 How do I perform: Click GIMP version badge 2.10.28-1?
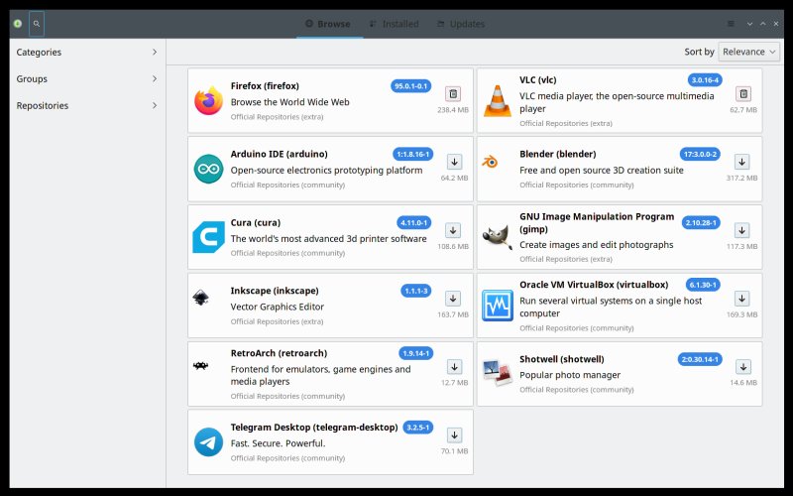coord(701,222)
